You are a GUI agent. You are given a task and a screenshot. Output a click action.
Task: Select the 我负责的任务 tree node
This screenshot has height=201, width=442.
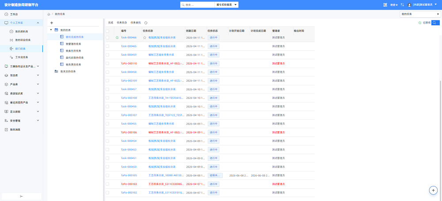point(73,64)
